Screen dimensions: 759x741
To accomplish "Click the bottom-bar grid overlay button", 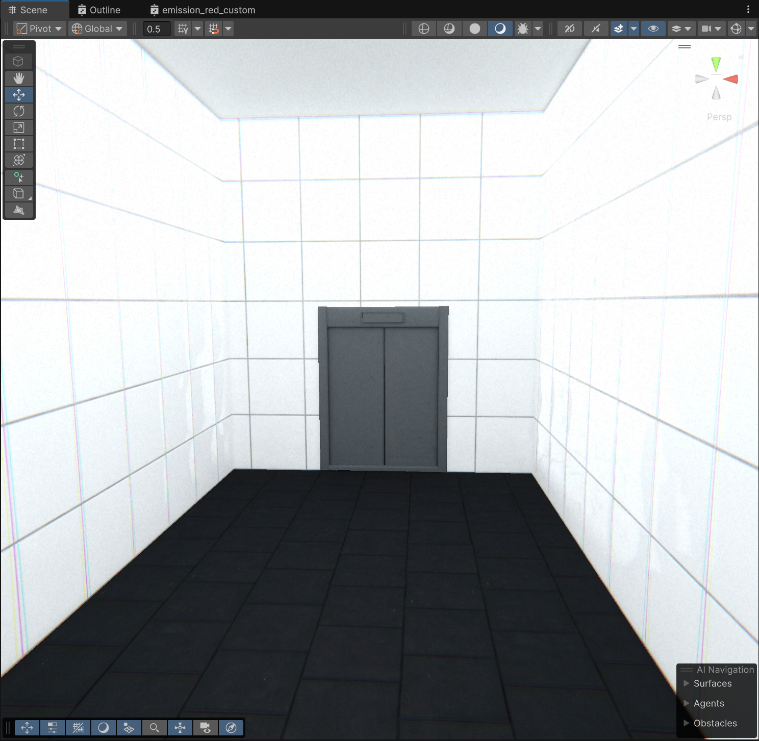I will coord(78,728).
